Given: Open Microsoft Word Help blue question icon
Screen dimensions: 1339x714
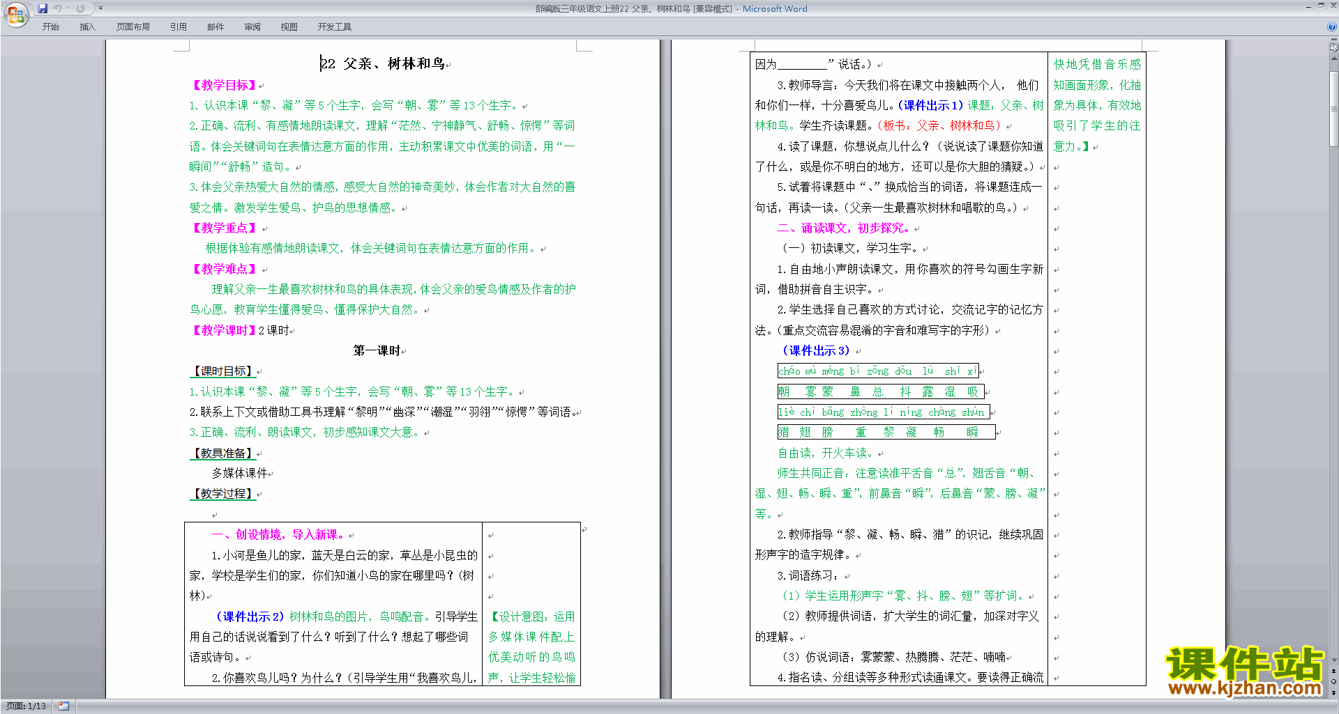Looking at the screenshot, I should (x=1332, y=26).
